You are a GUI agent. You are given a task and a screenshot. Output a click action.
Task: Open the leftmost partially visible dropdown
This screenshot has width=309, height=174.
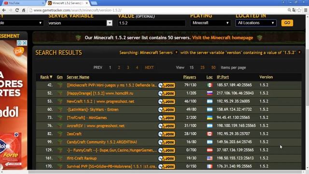tap(21, 23)
